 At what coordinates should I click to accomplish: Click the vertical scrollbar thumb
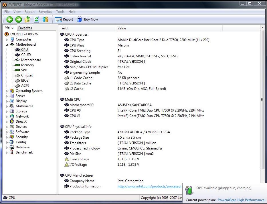(x=262, y=100)
